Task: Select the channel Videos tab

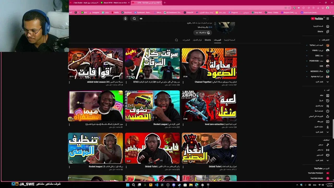Action: coord(217,40)
